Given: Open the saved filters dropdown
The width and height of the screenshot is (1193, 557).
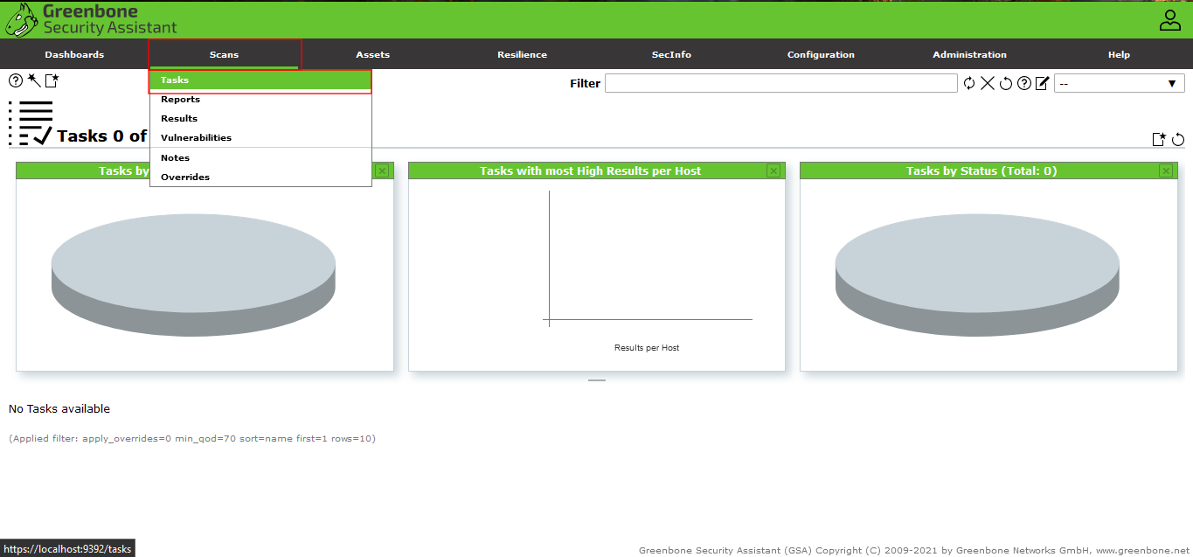Looking at the screenshot, I should point(1119,83).
